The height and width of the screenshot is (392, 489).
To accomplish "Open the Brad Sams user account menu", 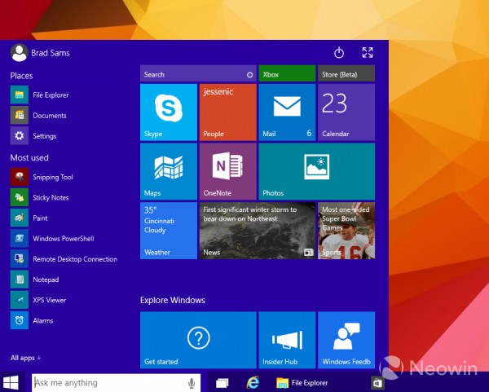I will [41, 53].
